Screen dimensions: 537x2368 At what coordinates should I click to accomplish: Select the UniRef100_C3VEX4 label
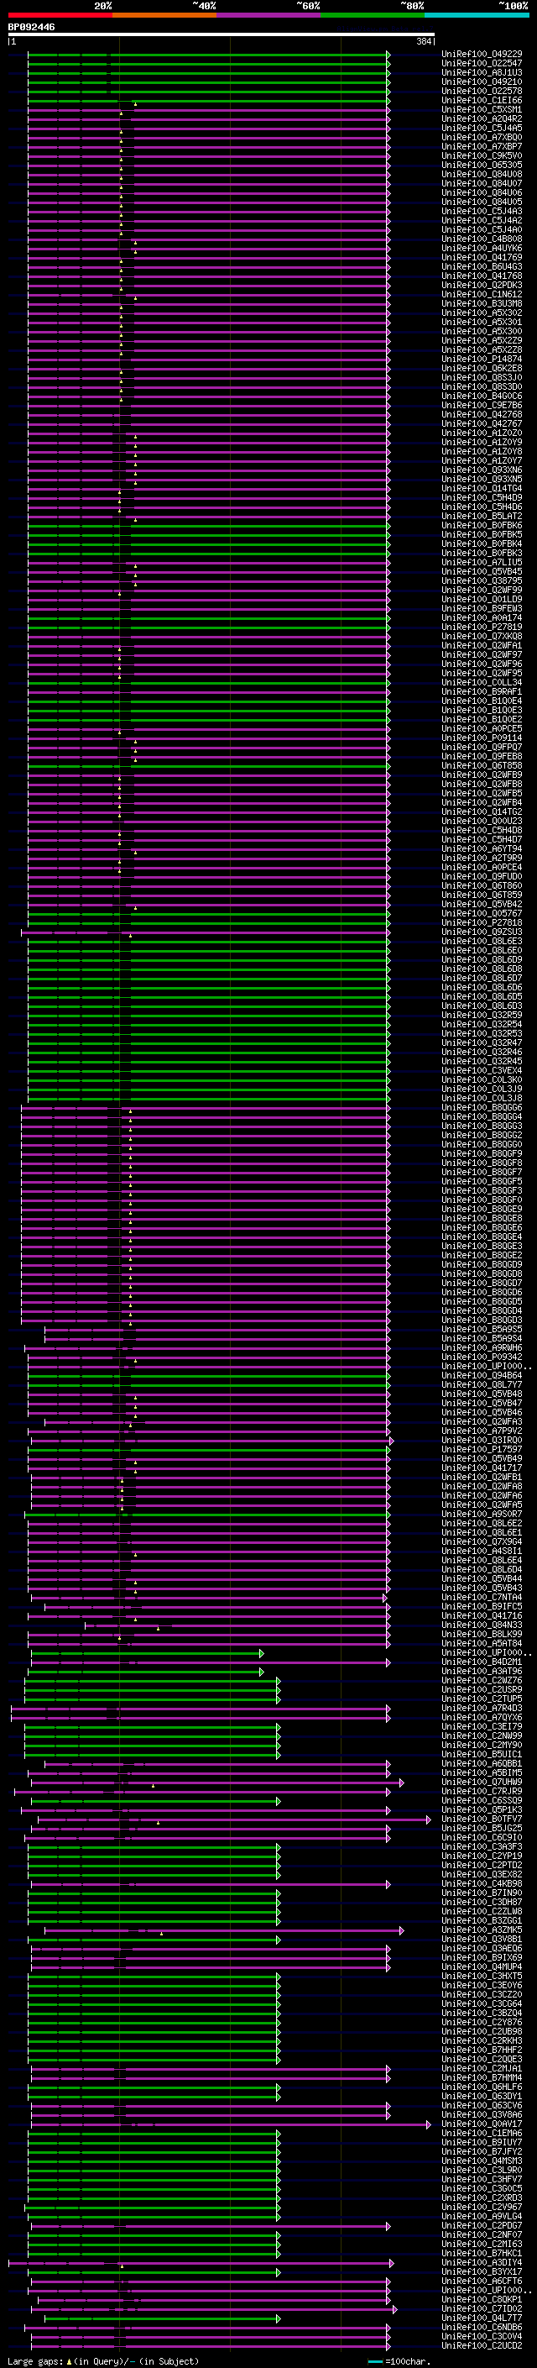click(482, 1071)
